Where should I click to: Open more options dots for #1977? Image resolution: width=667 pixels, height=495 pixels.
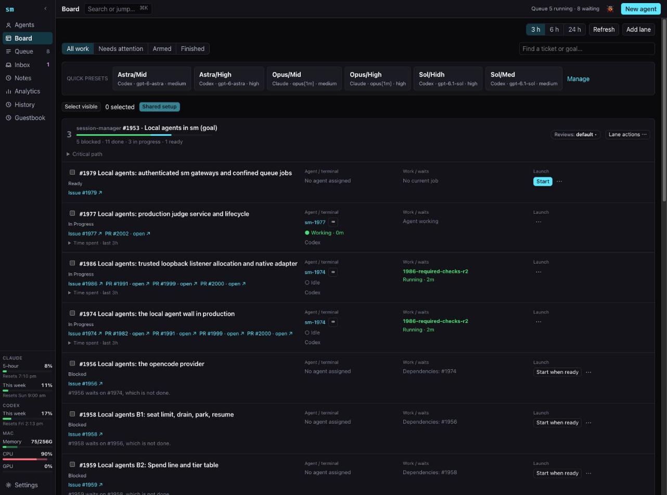(x=538, y=222)
